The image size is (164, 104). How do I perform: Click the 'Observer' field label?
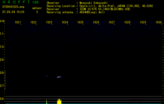click(x=53, y=3)
